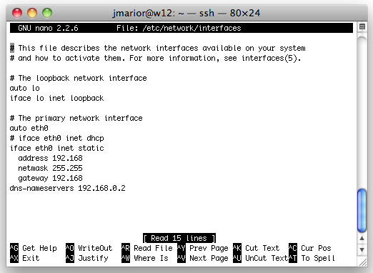The image size is (373, 273).
Task: Click the commented '# iface eth0 inet dhcp' line
Action: [56, 138]
